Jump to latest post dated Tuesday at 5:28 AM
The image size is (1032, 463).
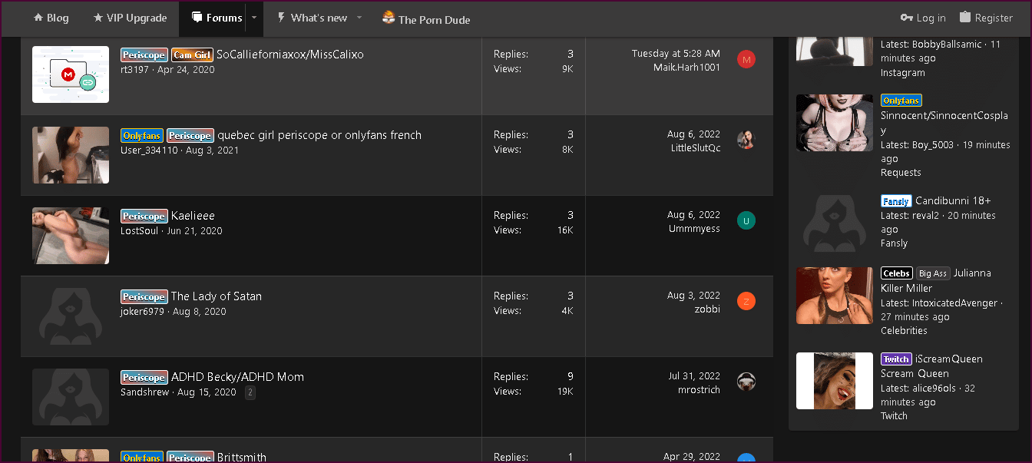pyautogui.click(x=676, y=54)
